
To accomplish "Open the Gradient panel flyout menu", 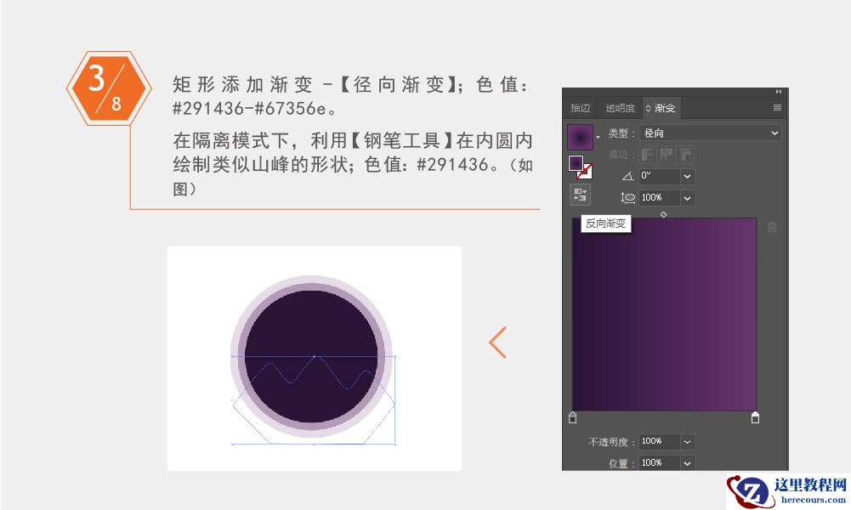I will tap(777, 107).
